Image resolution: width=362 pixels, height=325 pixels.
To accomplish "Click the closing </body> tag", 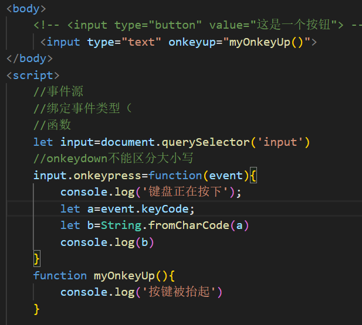I will click(29, 59).
